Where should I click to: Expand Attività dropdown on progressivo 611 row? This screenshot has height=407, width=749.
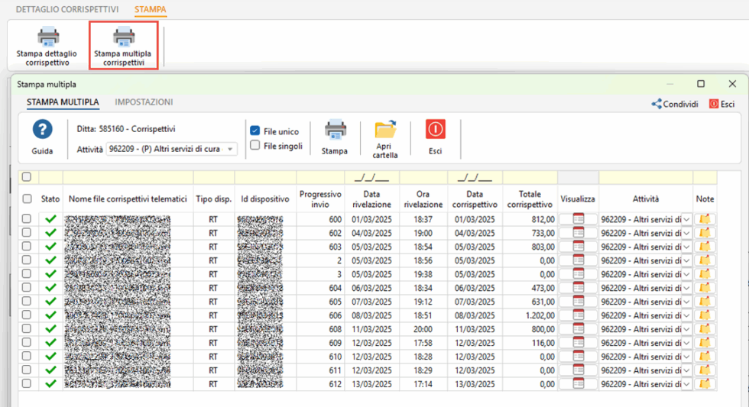coord(686,370)
